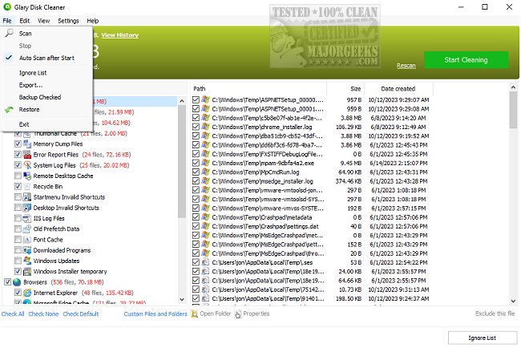Click the IIS Log Files icon
This screenshot has width=521, height=348.
[x=27, y=218]
